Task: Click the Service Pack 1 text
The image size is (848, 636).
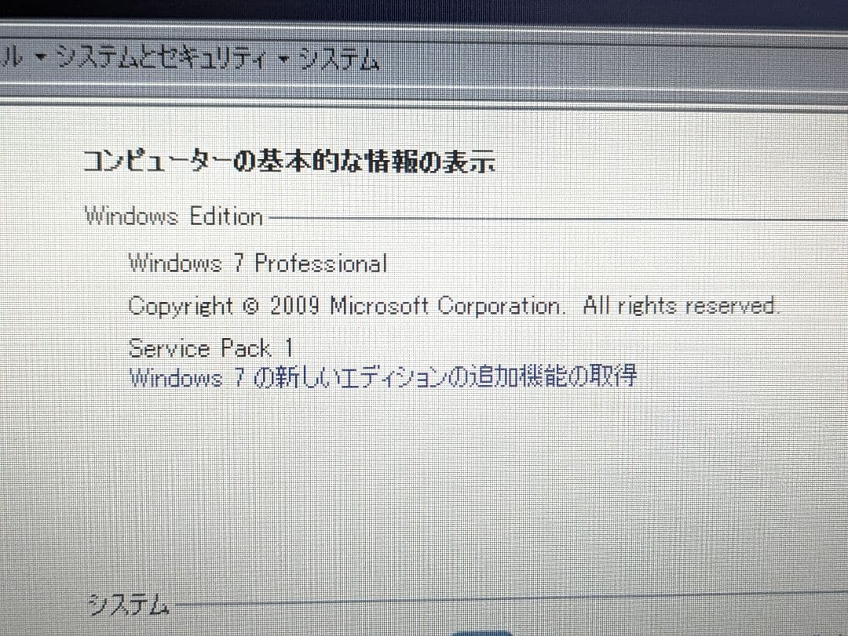Action: pos(211,348)
